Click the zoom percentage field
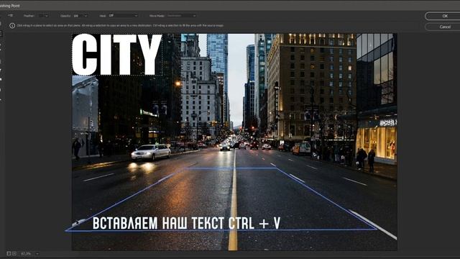The height and width of the screenshot is (259, 460). [x=27, y=253]
